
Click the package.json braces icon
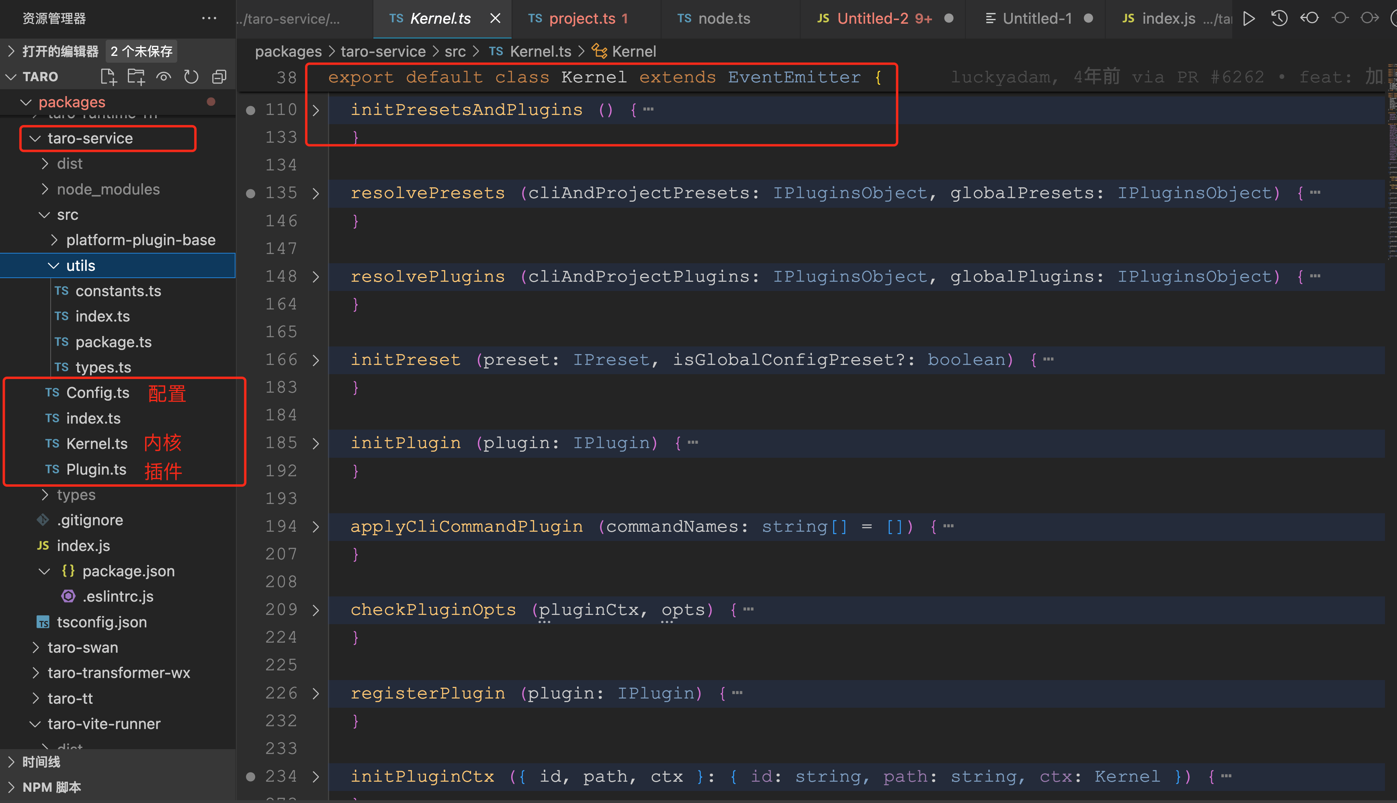pos(68,571)
